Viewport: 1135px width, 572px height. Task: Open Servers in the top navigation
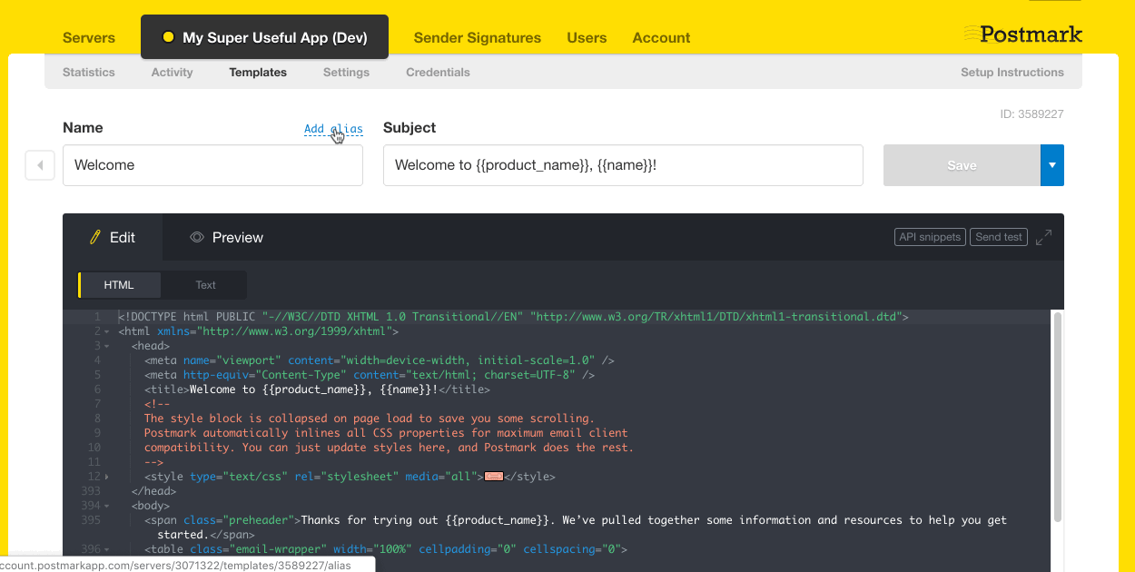[89, 37]
